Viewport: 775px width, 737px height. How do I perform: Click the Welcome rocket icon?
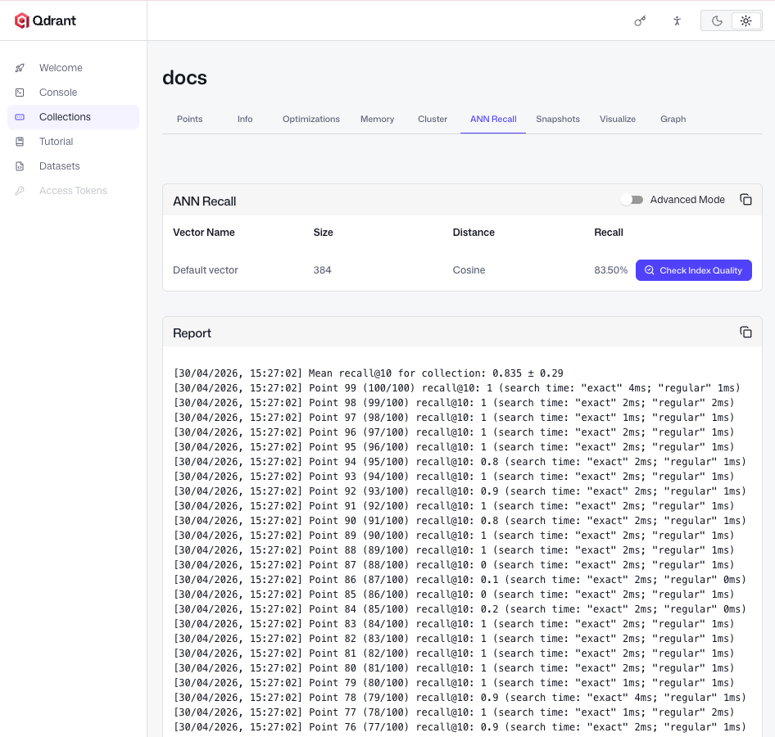pos(20,68)
